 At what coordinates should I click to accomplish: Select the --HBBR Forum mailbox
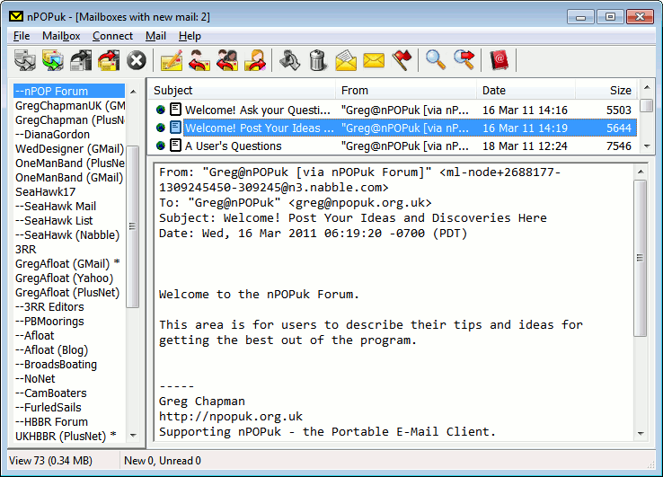click(x=69, y=421)
